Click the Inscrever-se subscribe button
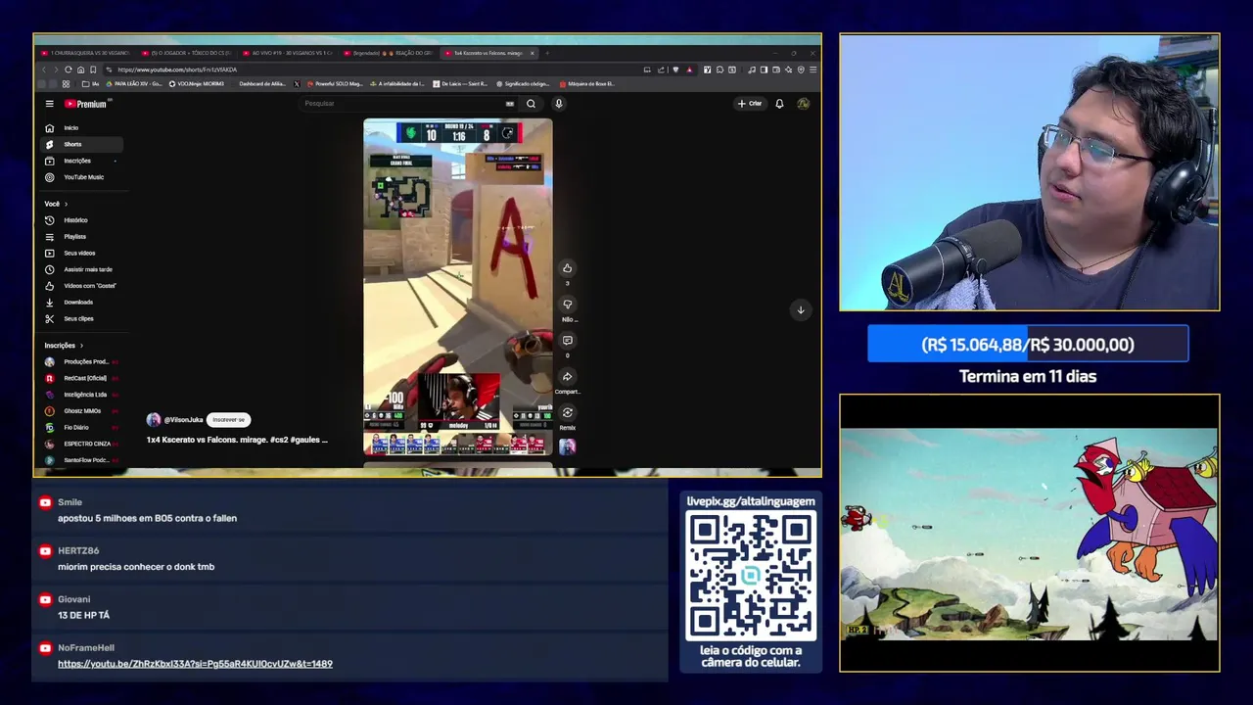Image resolution: width=1253 pixels, height=705 pixels. coord(228,420)
